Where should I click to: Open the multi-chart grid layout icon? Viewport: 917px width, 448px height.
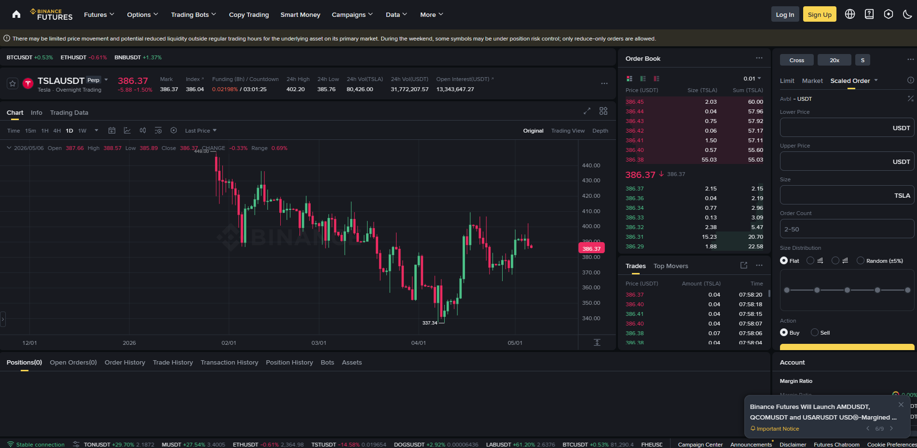(603, 111)
